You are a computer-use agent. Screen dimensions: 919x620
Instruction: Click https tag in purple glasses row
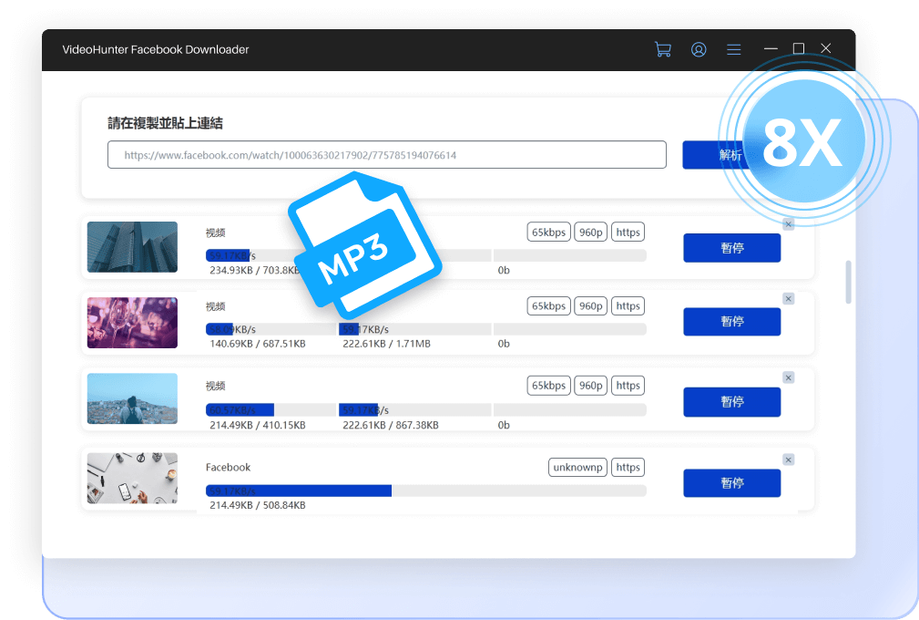[x=628, y=305]
